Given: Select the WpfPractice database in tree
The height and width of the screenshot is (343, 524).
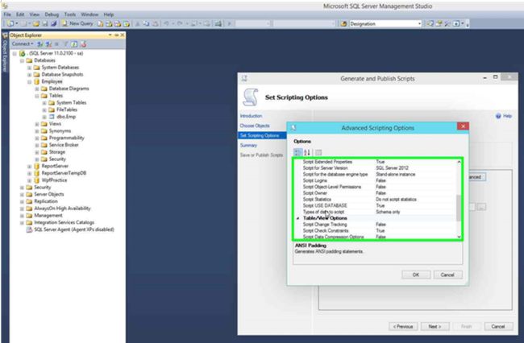Looking at the screenshot, I should [x=54, y=180].
